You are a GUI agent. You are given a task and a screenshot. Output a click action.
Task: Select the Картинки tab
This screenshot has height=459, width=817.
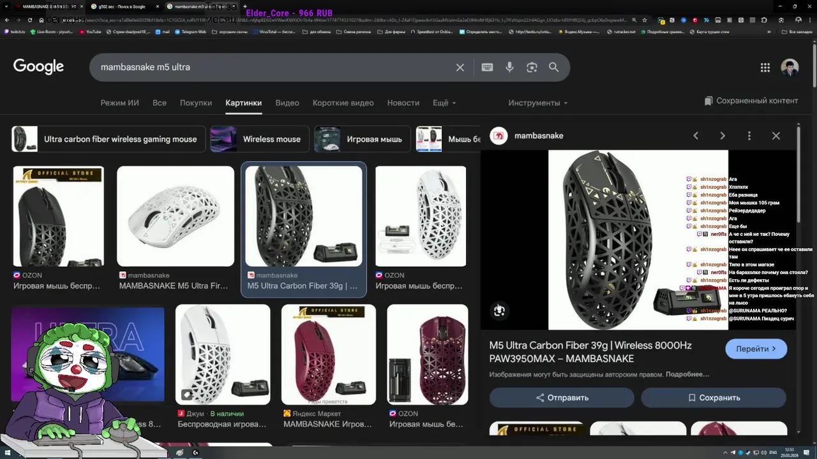pyautogui.click(x=243, y=103)
